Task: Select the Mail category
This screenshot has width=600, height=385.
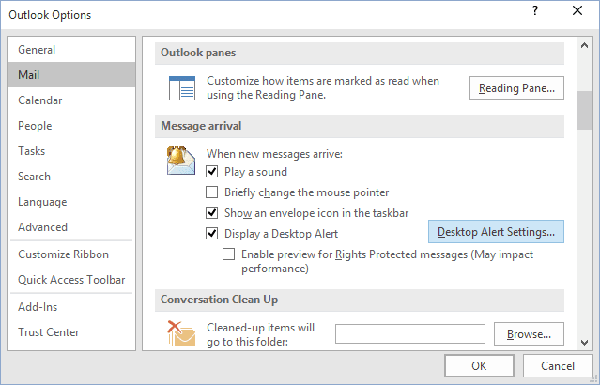Action: tap(71, 74)
